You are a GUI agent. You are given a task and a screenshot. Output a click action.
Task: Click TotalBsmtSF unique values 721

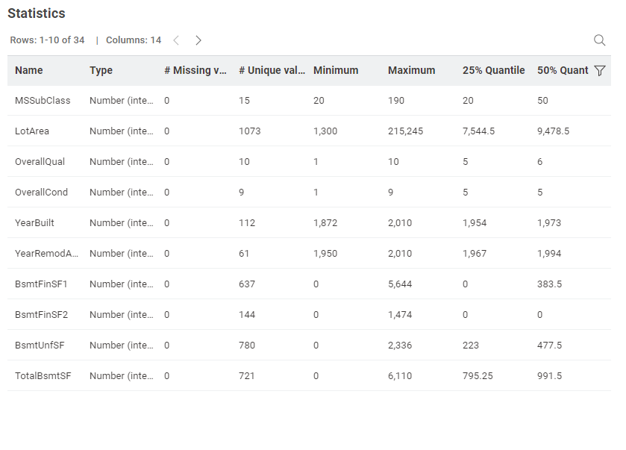[x=246, y=375]
